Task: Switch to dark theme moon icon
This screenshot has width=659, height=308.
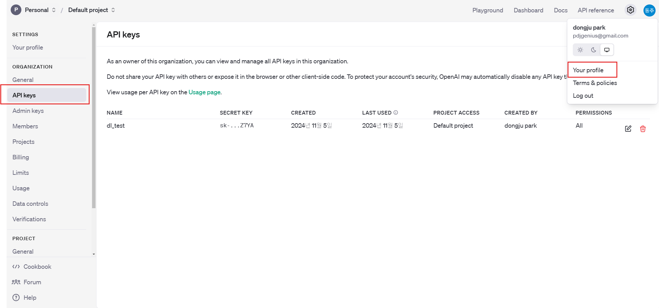Action: click(x=593, y=50)
